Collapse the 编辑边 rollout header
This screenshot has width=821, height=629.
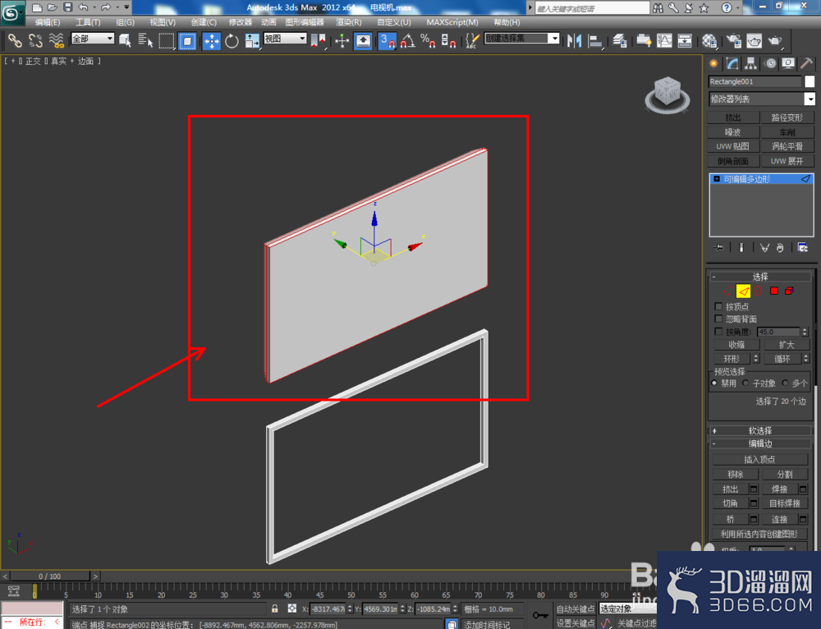[x=761, y=443]
